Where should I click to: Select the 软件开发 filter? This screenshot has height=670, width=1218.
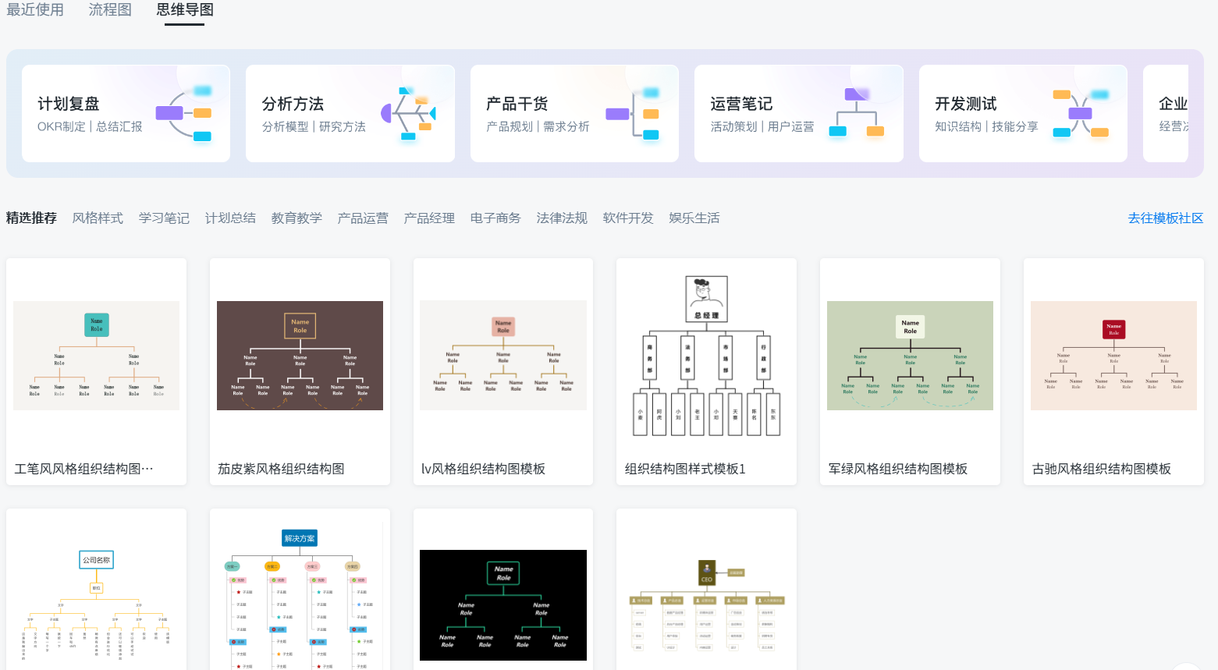point(628,218)
